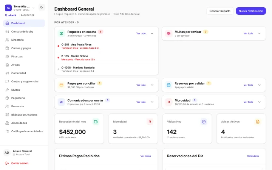The height and width of the screenshot is (170, 272).
Task: Open Ver todos for Últimos Pagos Recibidos
Action: 145,156
